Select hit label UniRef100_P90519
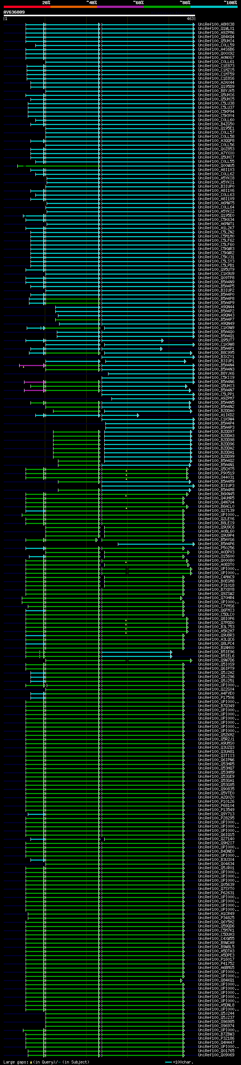The height and width of the screenshot is (1065, 241). click(x=216, y=473)
